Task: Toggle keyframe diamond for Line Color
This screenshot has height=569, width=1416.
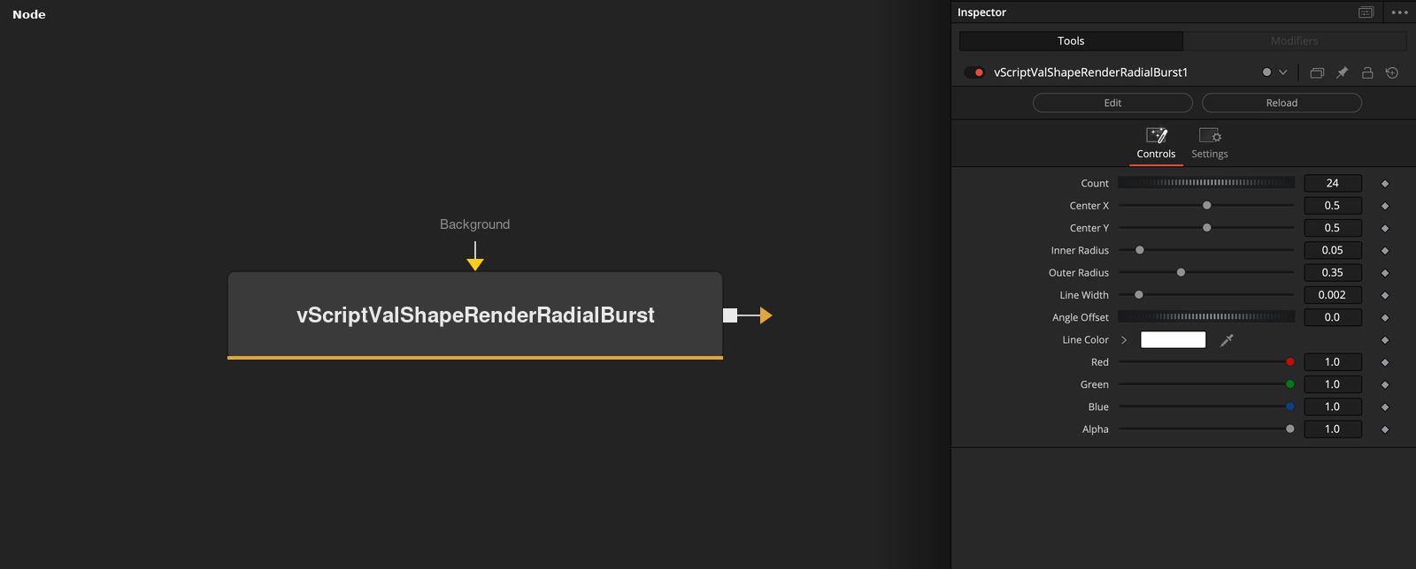Action: (1385, 340)
